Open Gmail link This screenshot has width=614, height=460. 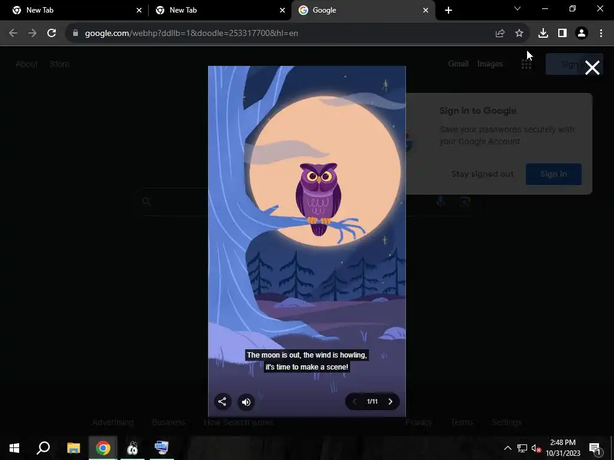458,63
